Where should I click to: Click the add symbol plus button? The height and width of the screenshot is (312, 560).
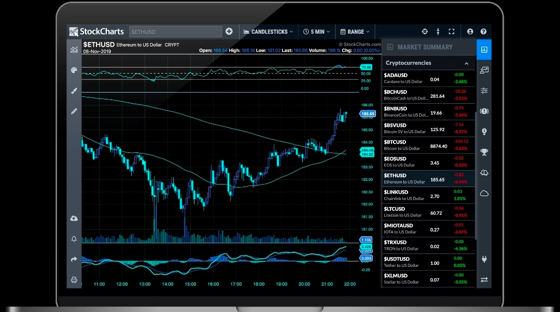229,32
